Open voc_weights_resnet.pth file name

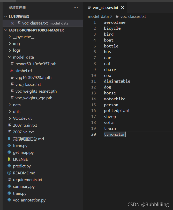(x=36, y=91)
